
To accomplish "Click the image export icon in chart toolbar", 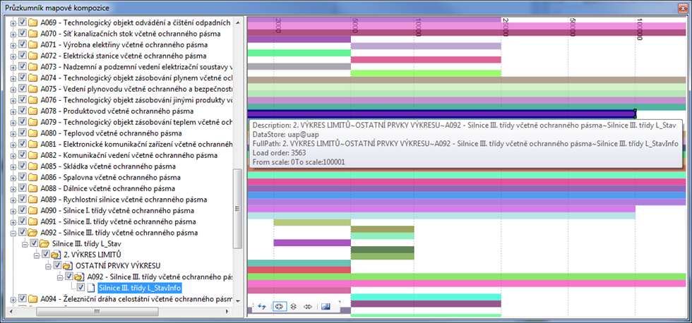I will pos(326,307).
